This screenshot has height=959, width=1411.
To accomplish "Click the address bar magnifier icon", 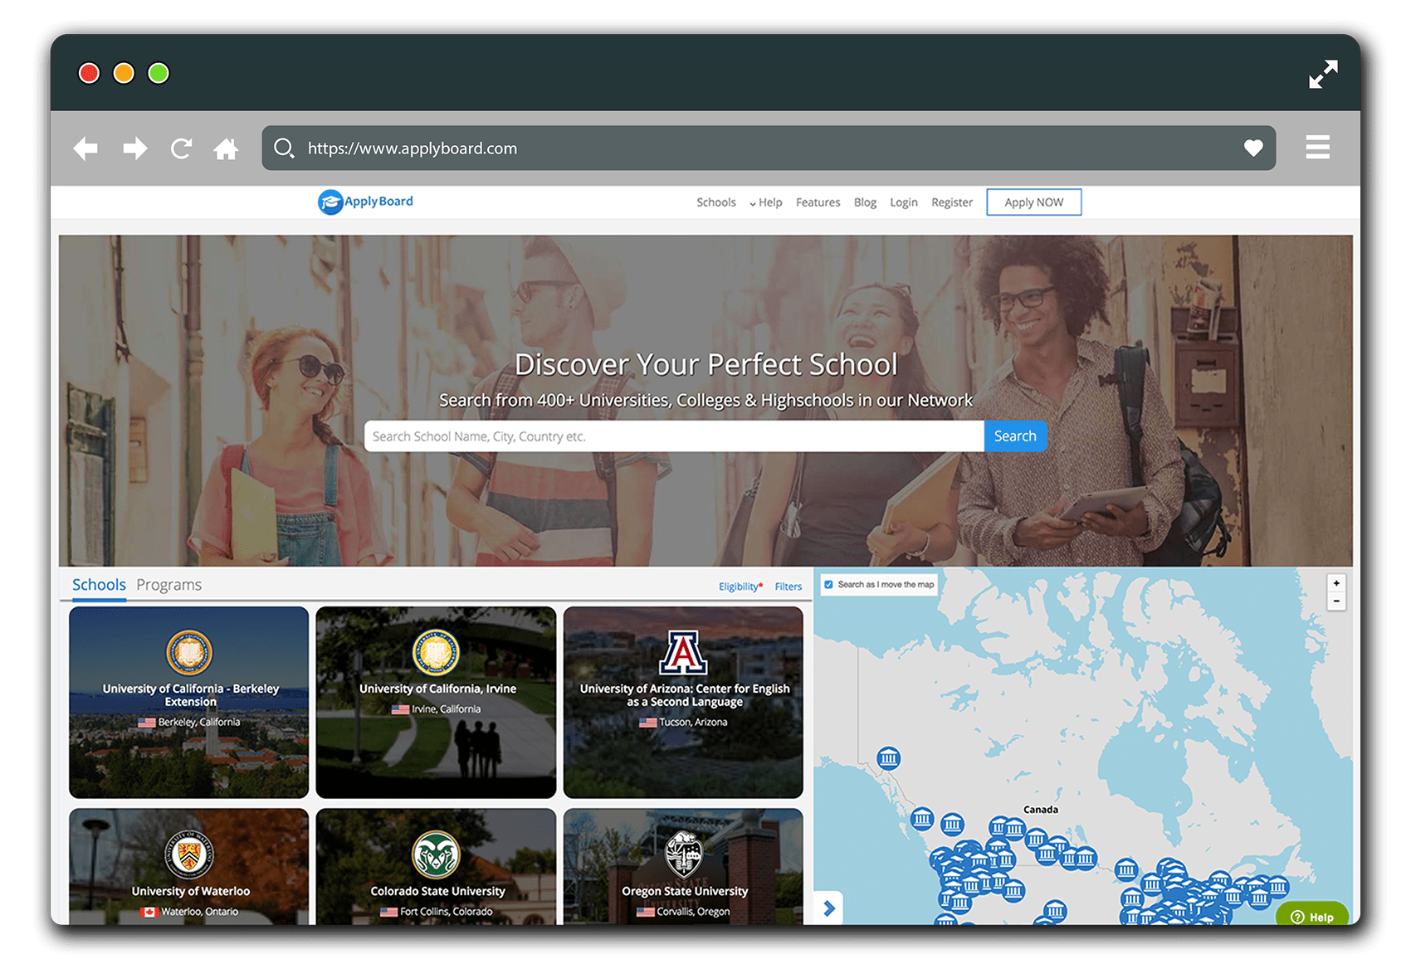I will tap(284, 148).
